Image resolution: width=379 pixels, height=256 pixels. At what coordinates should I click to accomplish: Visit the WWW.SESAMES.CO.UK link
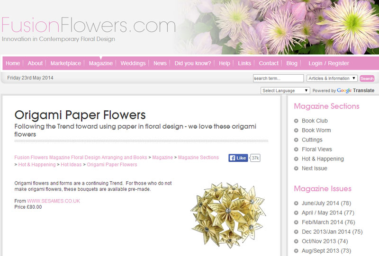(54, 201)
